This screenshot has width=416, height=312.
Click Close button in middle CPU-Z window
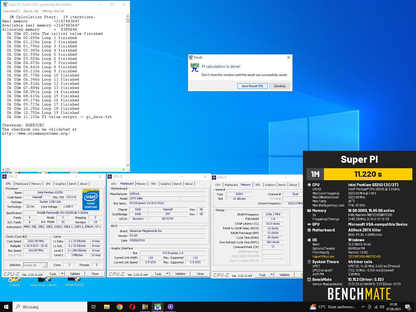point(200,274)
